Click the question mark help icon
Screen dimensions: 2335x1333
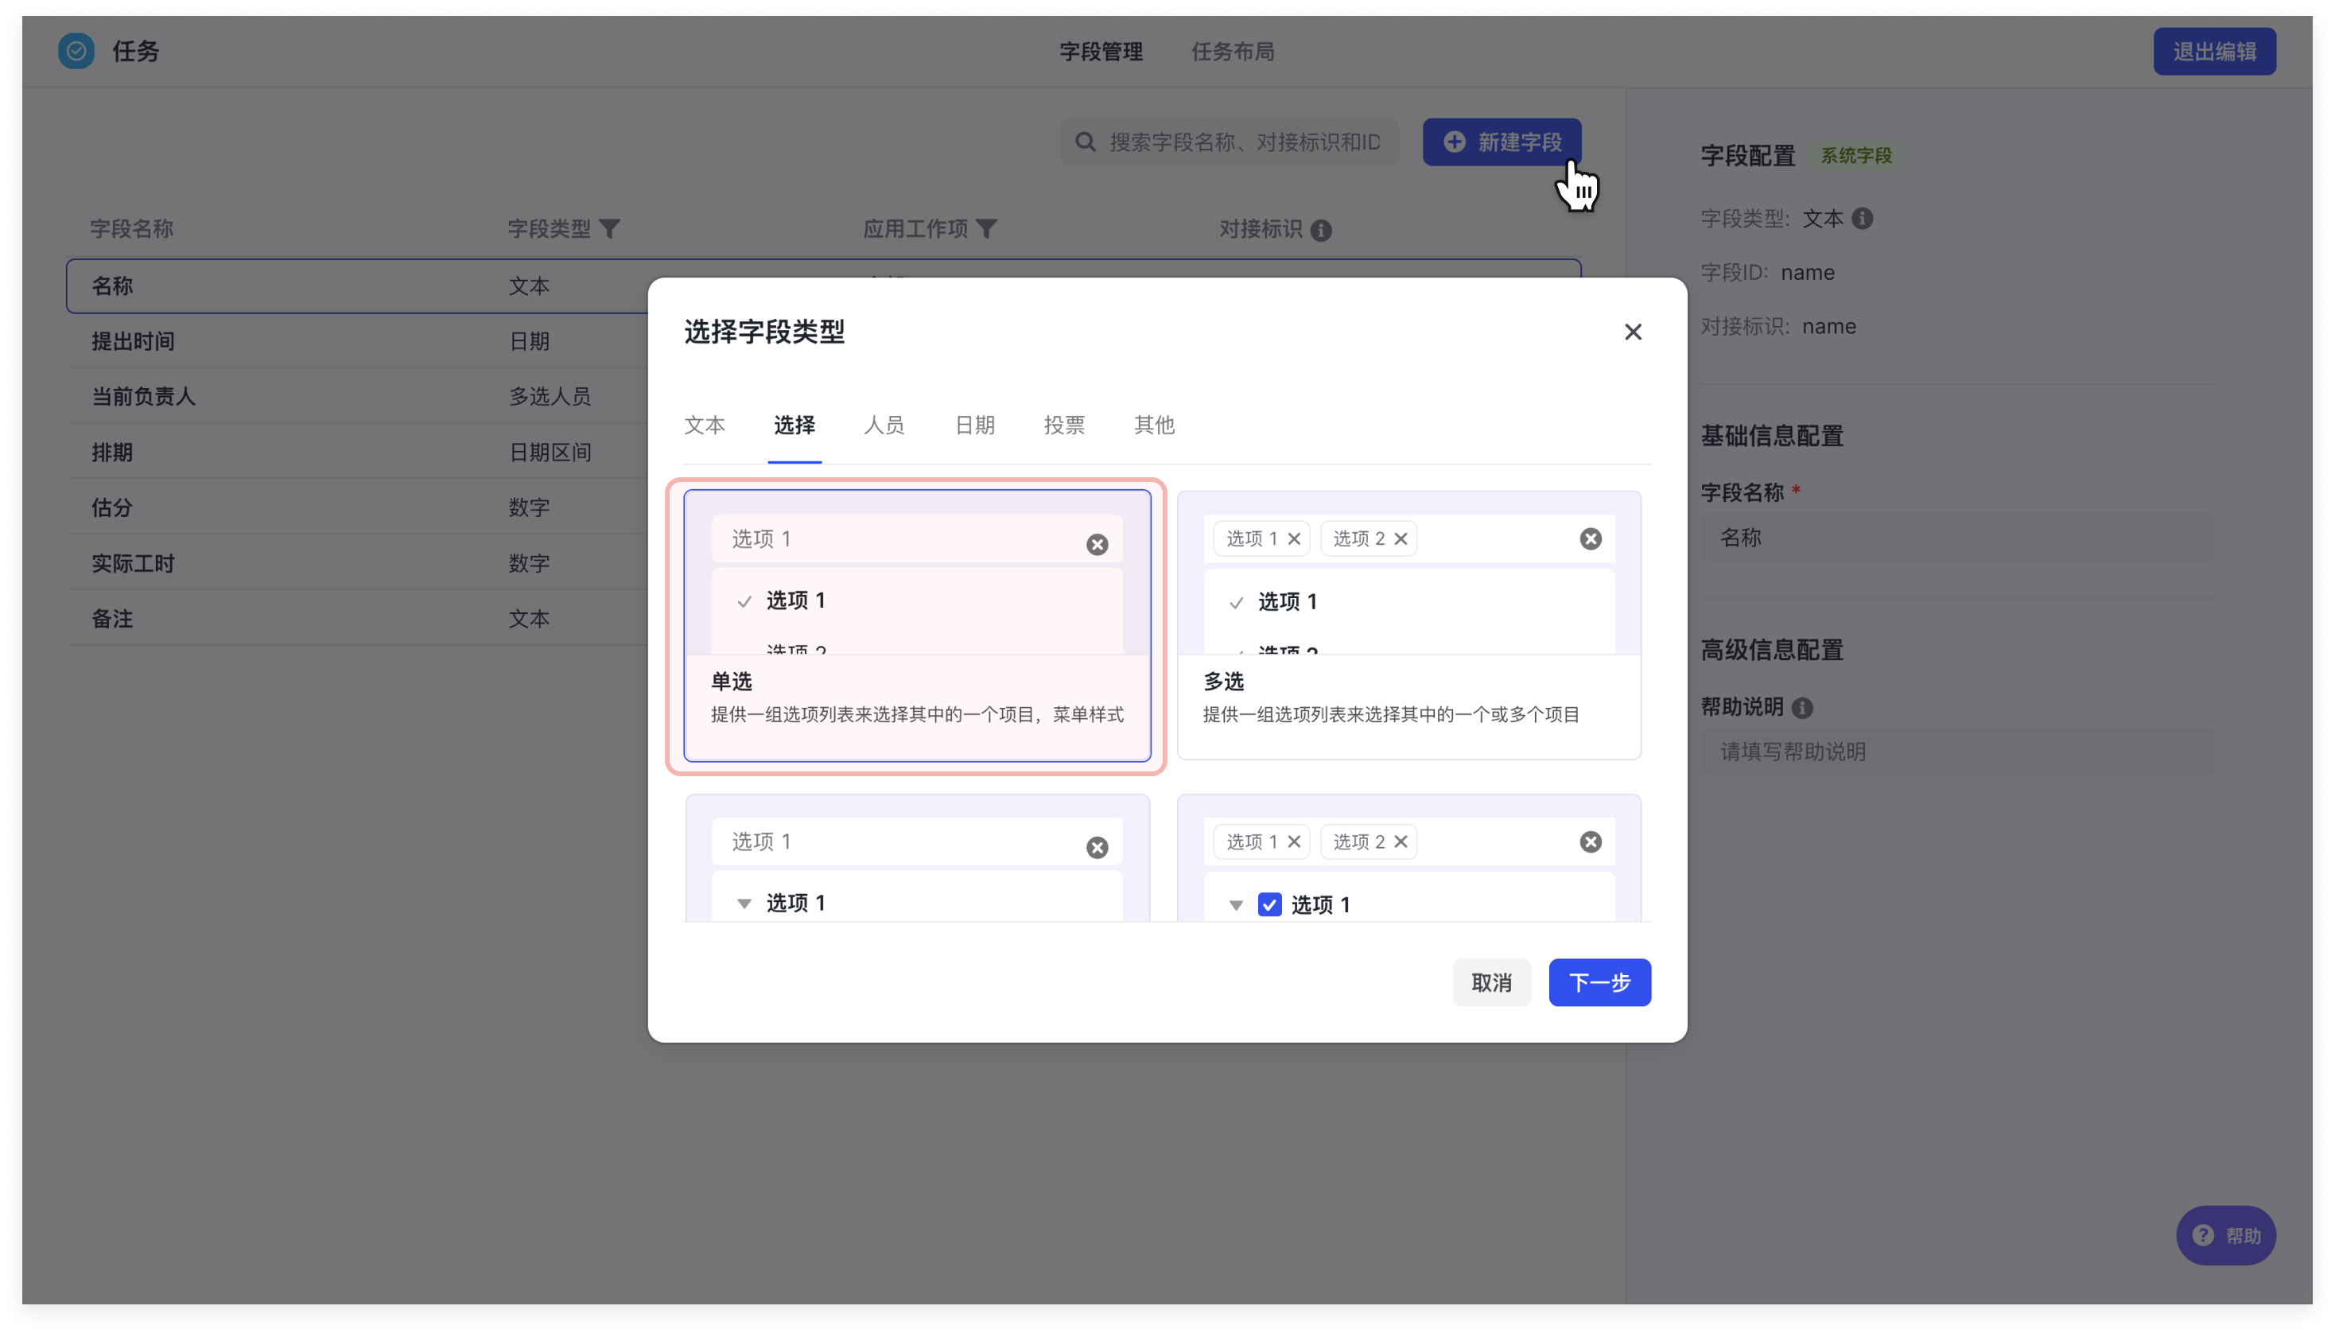point(2202,1235)
